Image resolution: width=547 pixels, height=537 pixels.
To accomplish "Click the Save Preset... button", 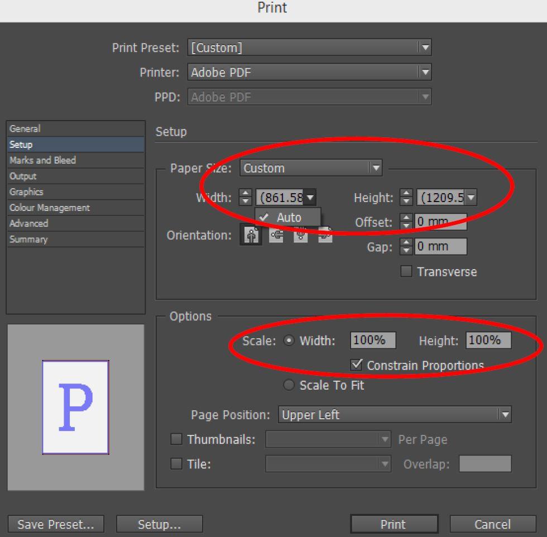I will 56,524.
